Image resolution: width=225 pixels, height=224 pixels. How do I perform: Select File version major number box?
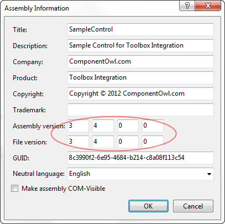pyautogui.click(x=78, y=142)
